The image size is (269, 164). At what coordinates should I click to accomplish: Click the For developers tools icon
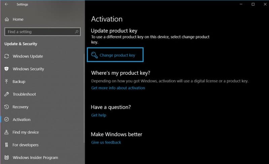click(6, 145)
